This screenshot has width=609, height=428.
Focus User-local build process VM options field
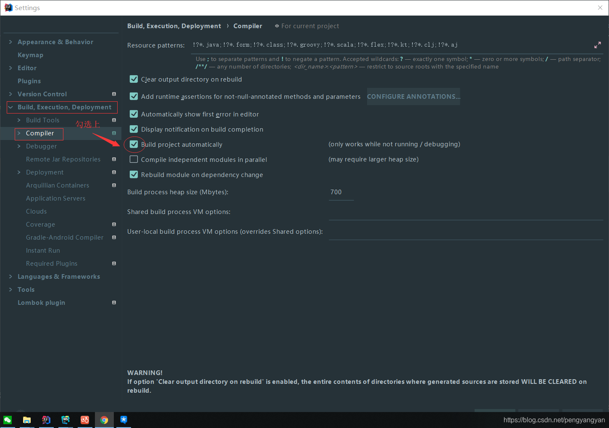(466, 232)
